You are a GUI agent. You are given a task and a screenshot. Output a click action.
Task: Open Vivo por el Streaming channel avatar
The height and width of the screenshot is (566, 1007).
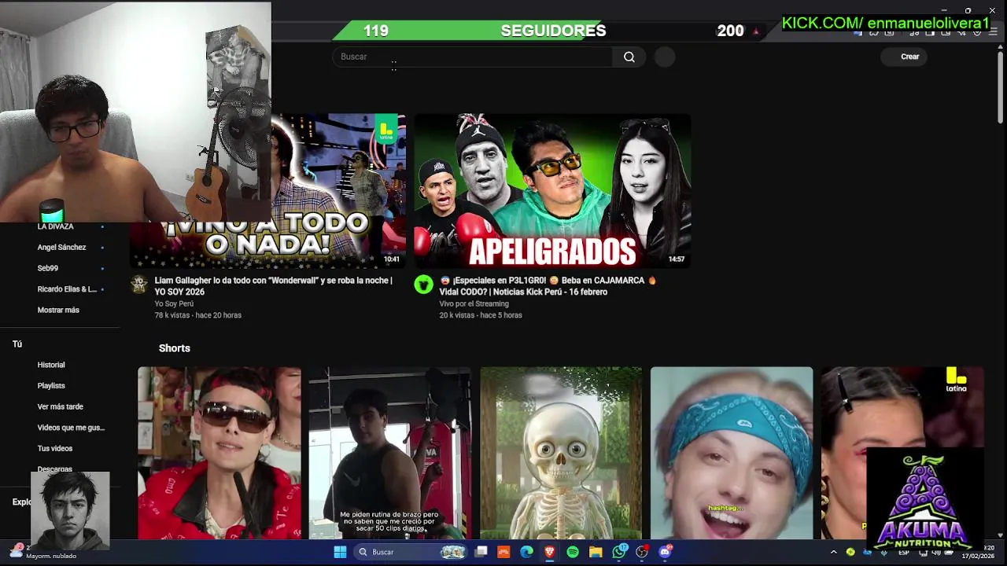click(423, 285)
